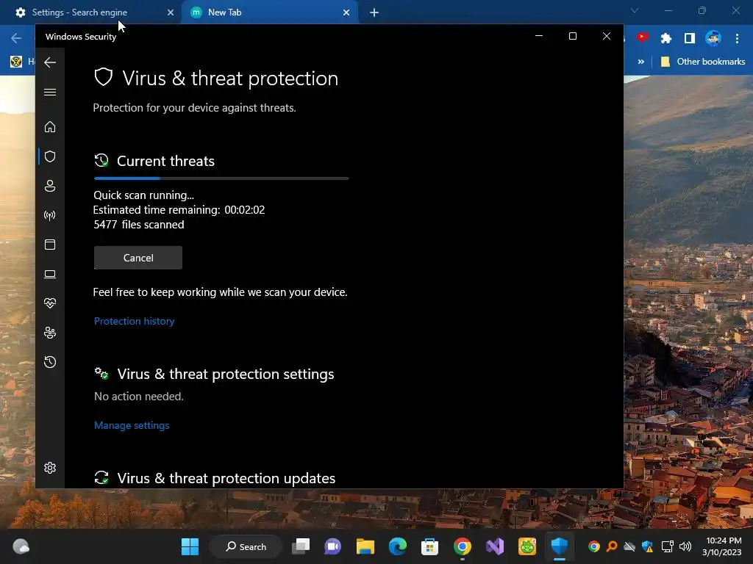Click Chrome back navigation arrow
Screen dimensions: 753x564
click(x=16, y=38)
